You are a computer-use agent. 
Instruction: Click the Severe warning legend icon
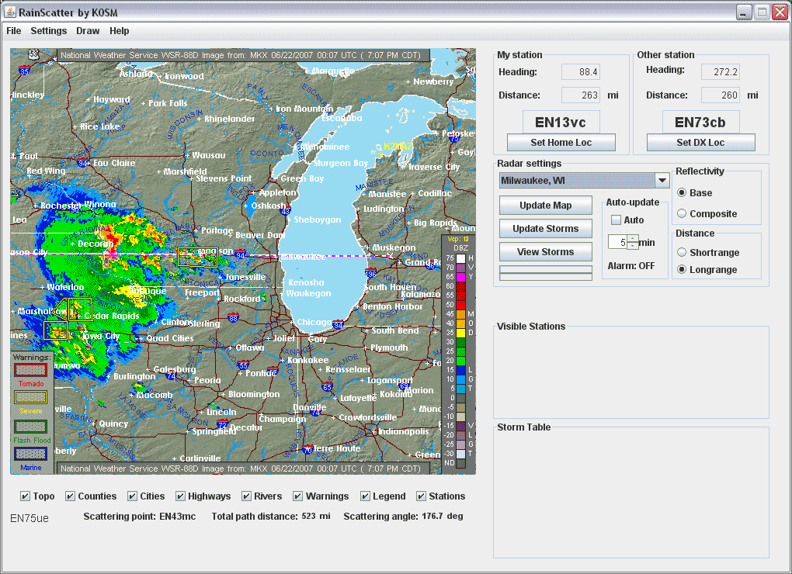pos(31,396)
